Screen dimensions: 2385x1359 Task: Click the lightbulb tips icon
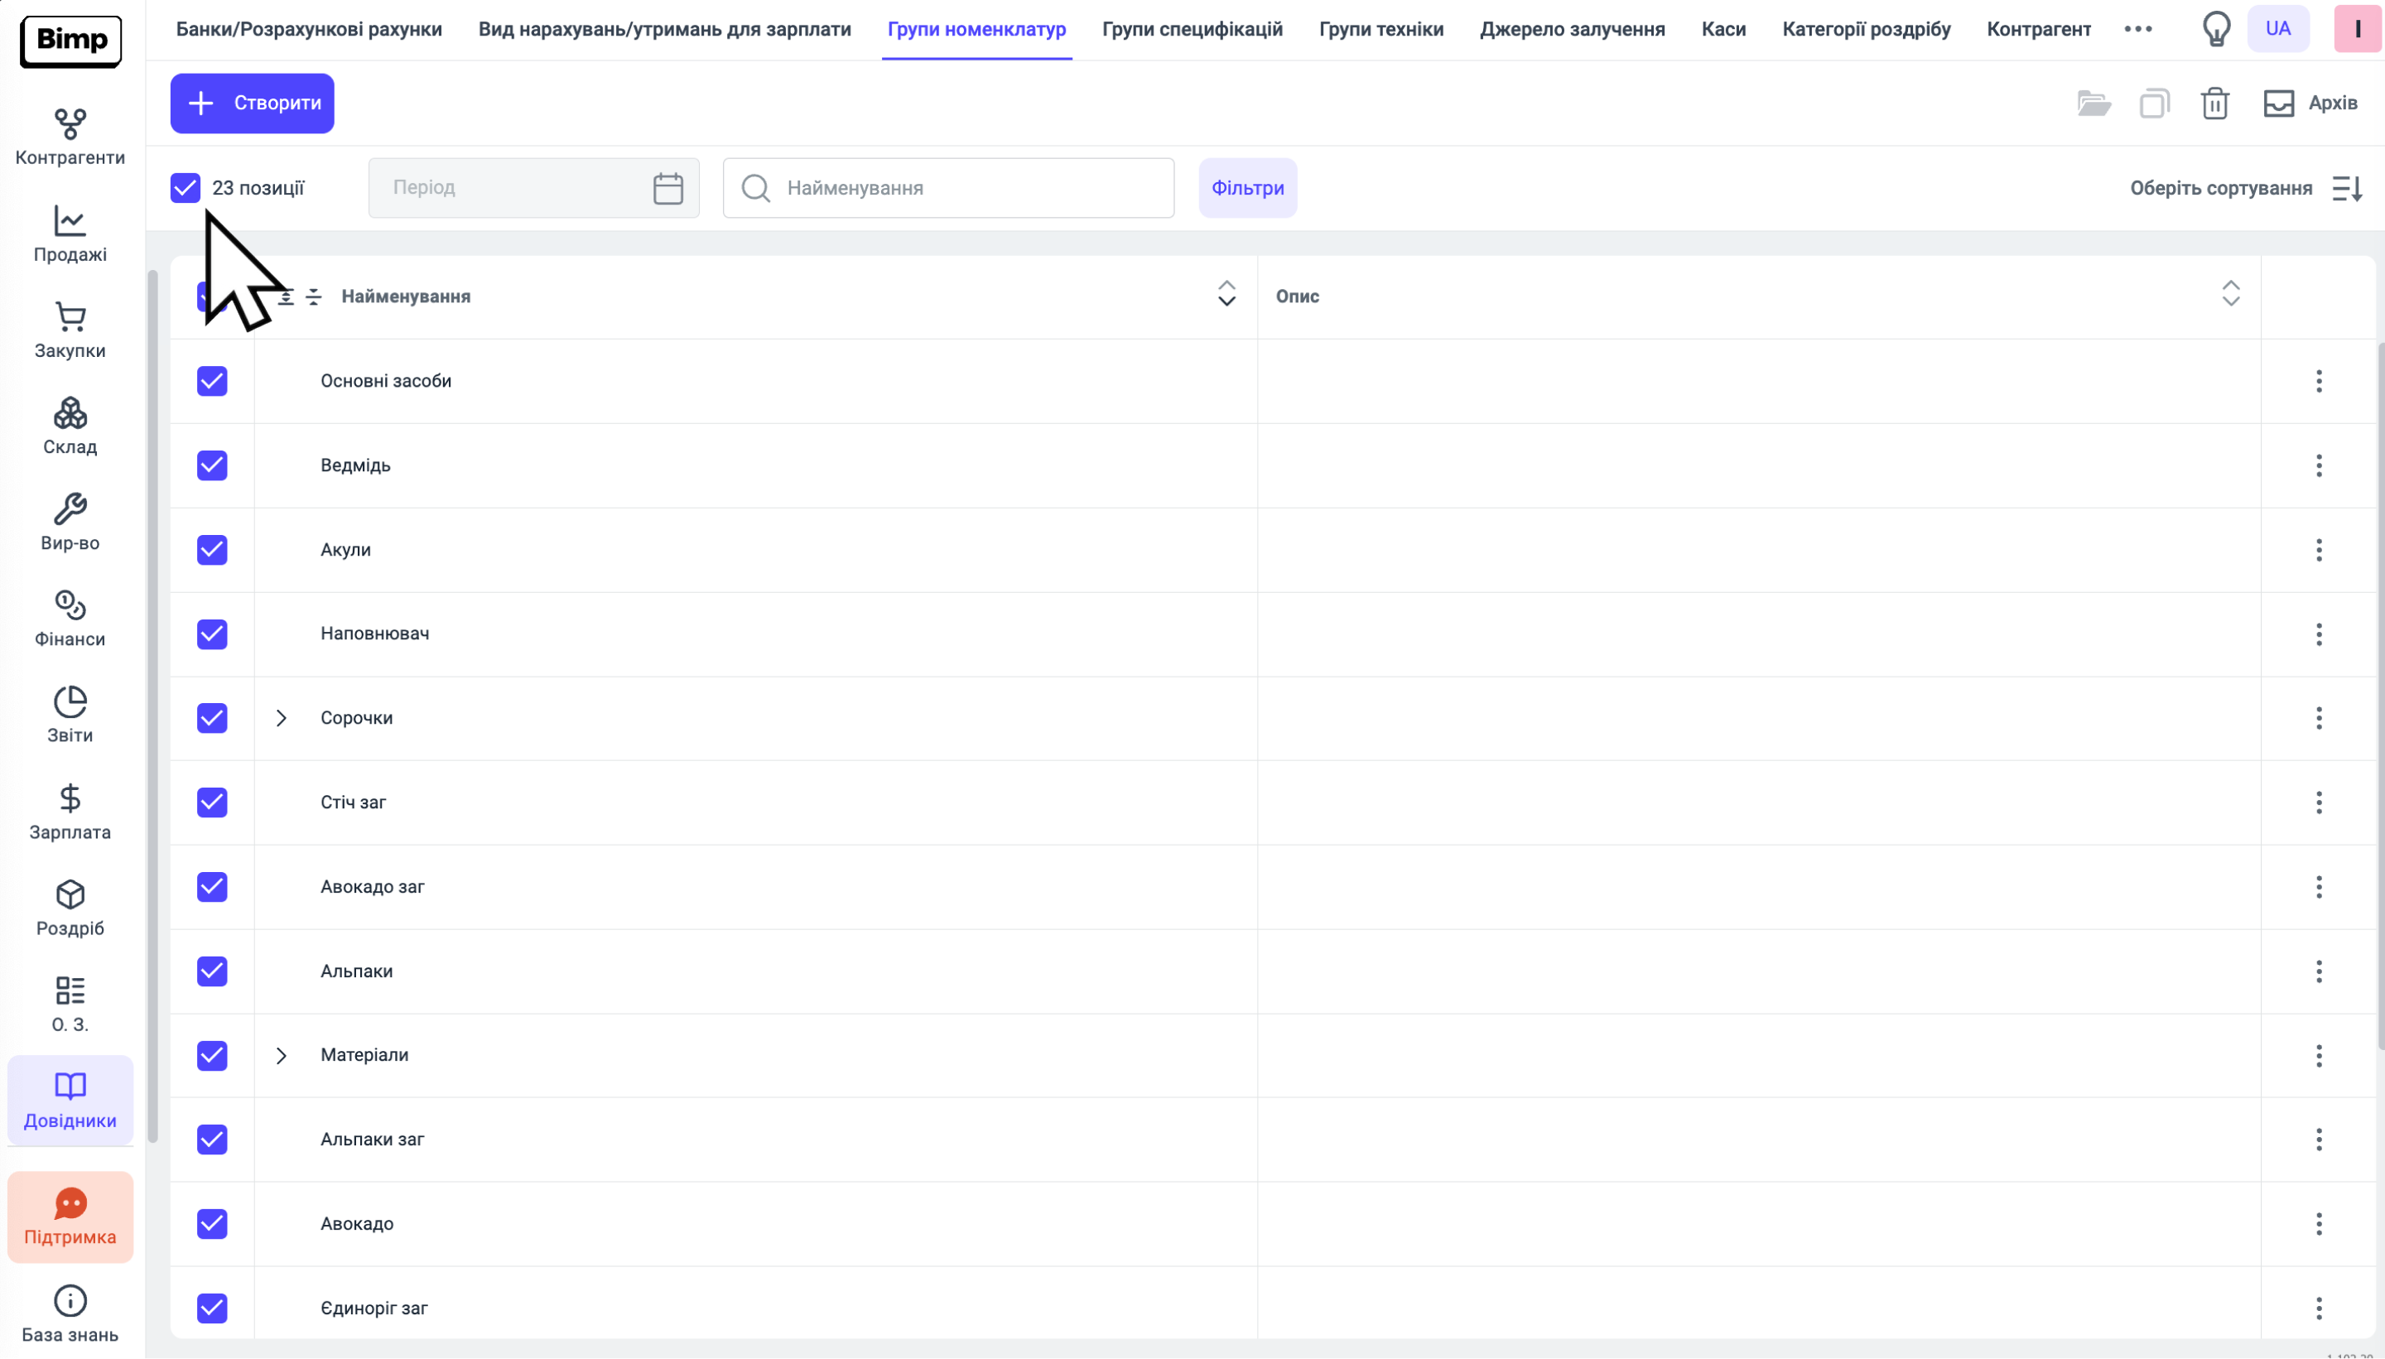point(2216,29)
